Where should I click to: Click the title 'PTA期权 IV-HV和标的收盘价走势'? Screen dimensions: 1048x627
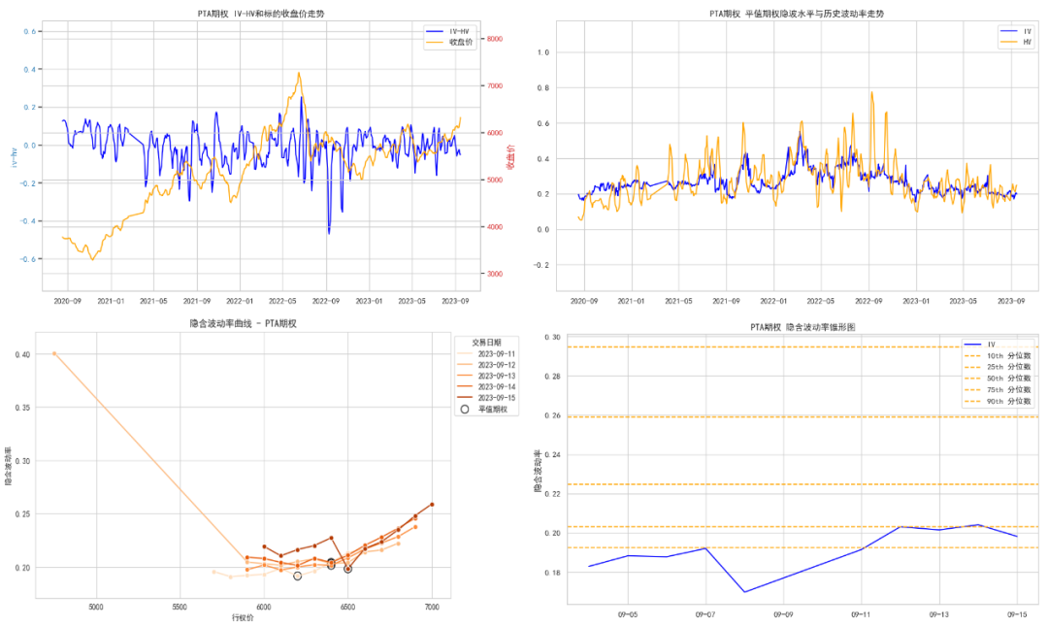coord(261,14)
